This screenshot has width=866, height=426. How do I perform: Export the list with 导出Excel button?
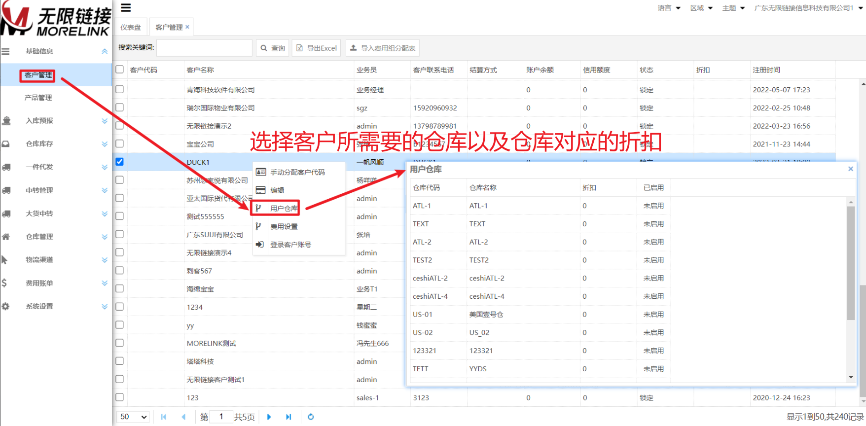click(316, 48)
